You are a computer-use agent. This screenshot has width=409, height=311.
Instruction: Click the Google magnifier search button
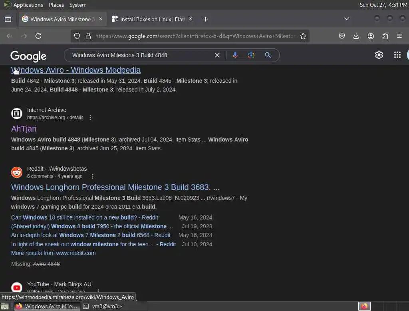pyautogui.click(x=268, y=55)
